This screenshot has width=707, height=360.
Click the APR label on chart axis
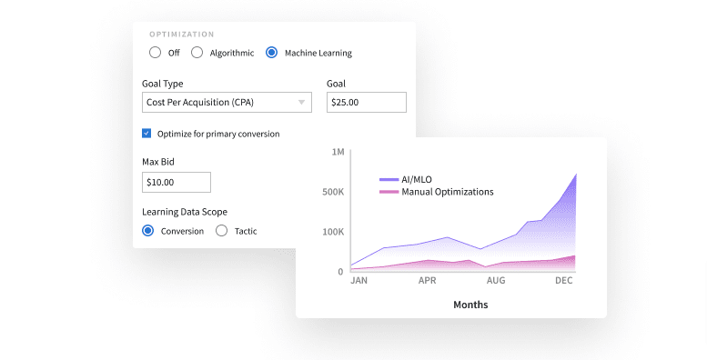427,280
